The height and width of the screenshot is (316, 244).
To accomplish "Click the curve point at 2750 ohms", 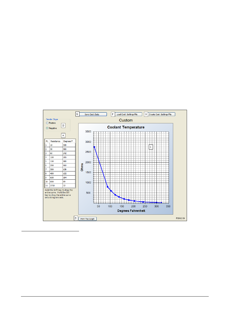I will coord(94,147).
